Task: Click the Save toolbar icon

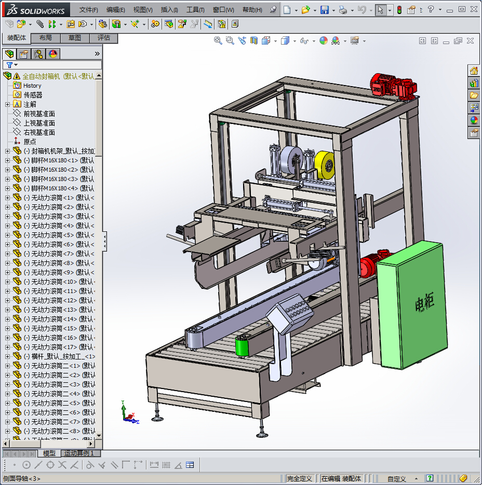Action: [x=324, y=10]
